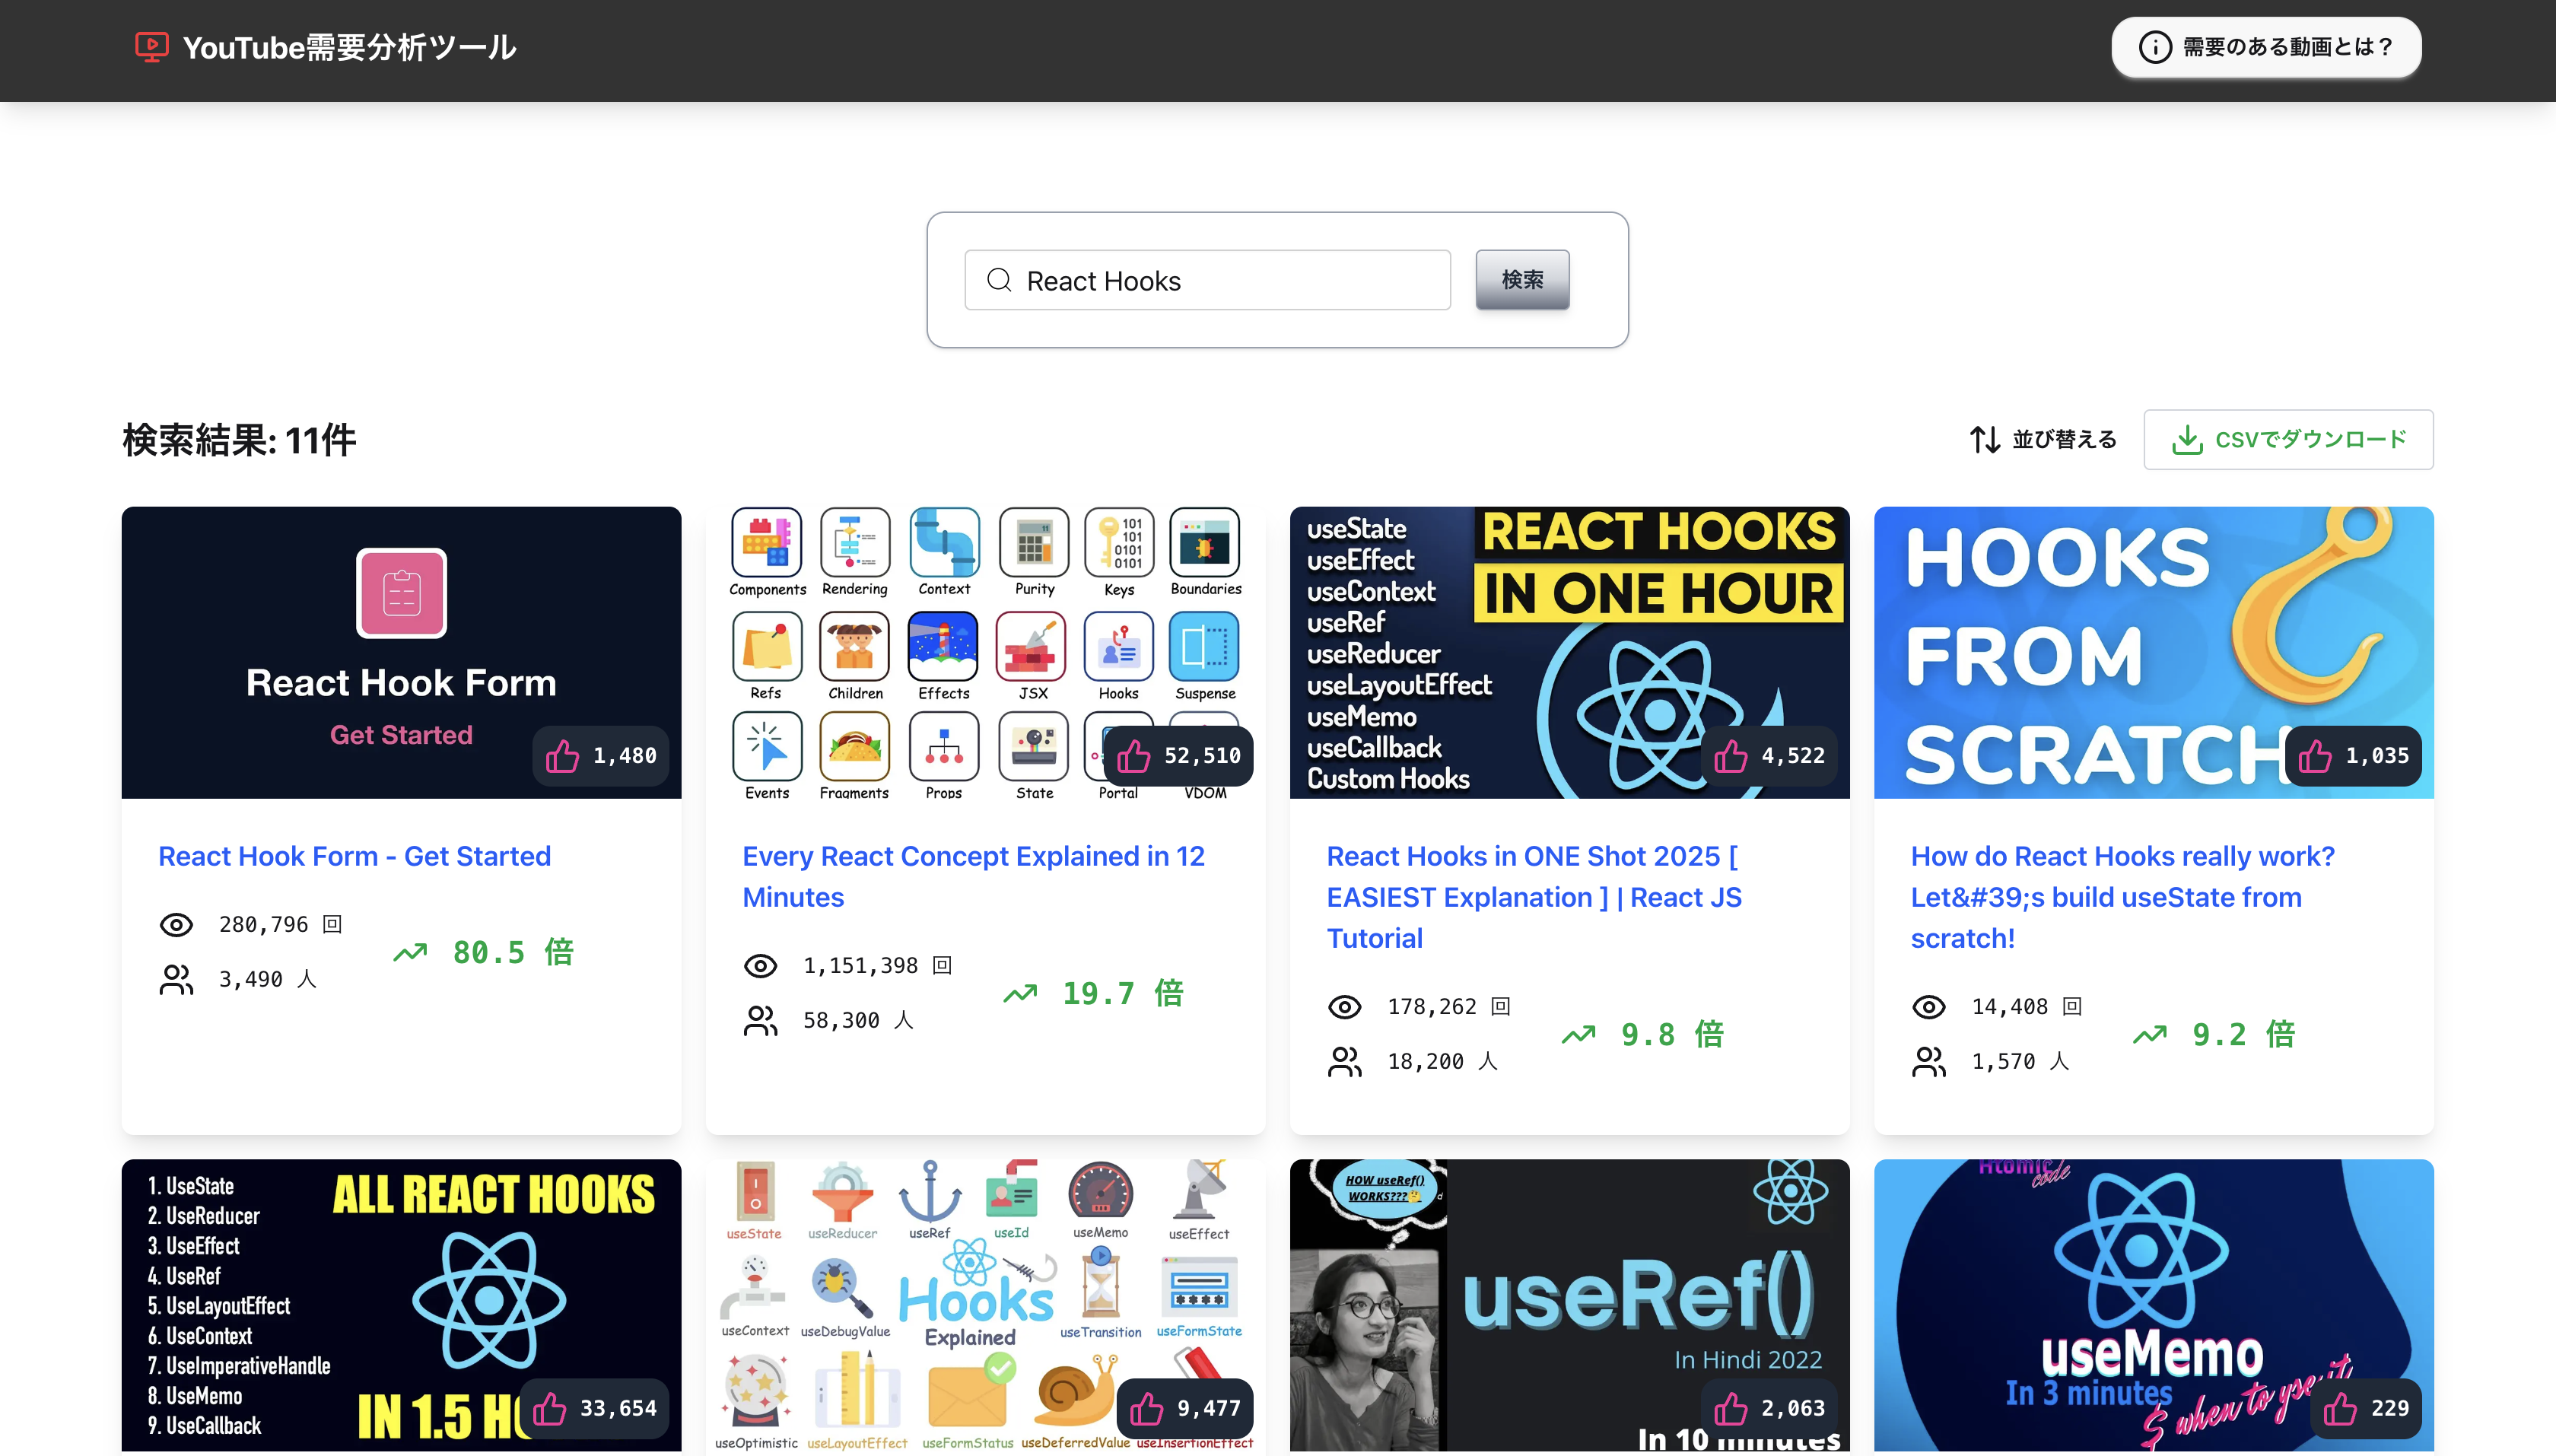Open the 並び替える sort menu
The height and width of the screenshot is (1456, 2556).
2043,439
